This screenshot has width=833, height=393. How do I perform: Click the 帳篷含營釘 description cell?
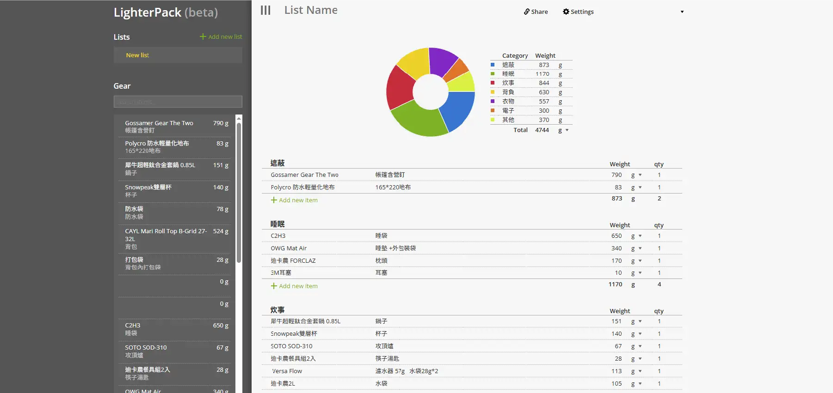point(390,175)
